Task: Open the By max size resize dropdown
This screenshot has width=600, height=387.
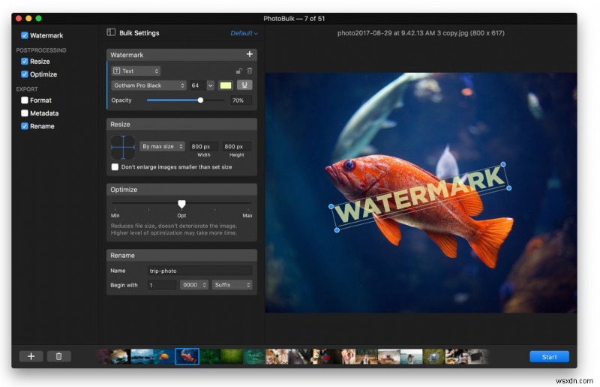Action: (161, 146)
